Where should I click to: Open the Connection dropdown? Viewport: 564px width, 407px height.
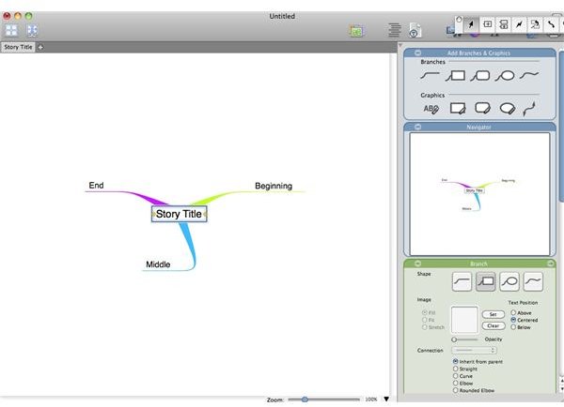click(x=474, y=350)
